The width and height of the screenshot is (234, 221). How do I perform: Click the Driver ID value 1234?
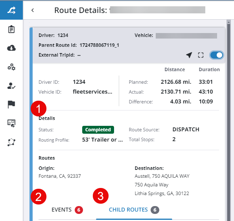(x=79, y=82)
